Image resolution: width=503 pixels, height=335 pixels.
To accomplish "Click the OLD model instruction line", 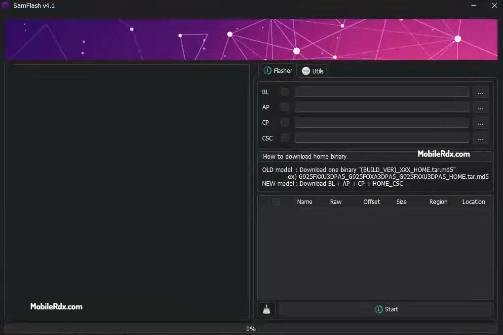I will pos(359,170).
